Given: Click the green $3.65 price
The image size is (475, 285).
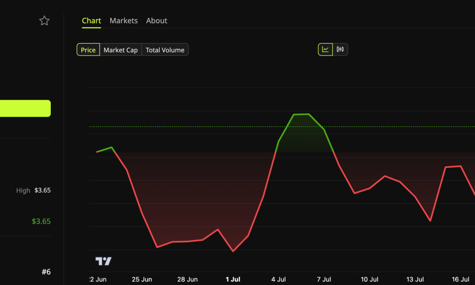Looking at the screenshot, I should tap(41, 221).
